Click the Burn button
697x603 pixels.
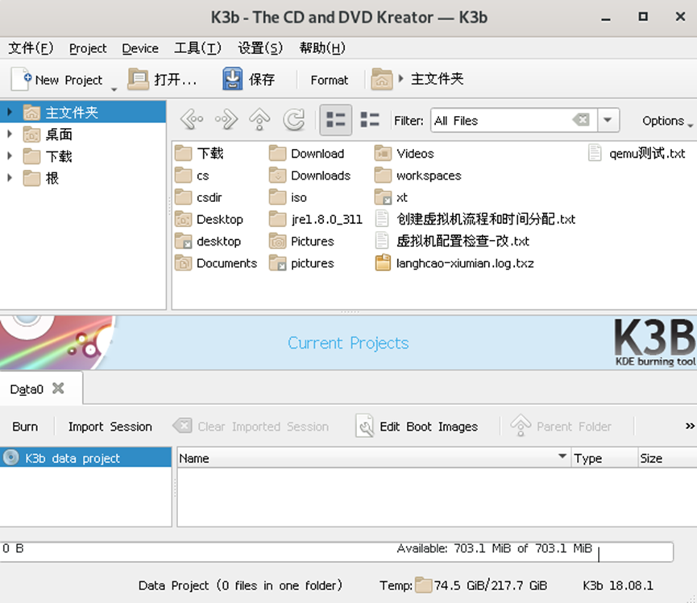coord(25,426)
